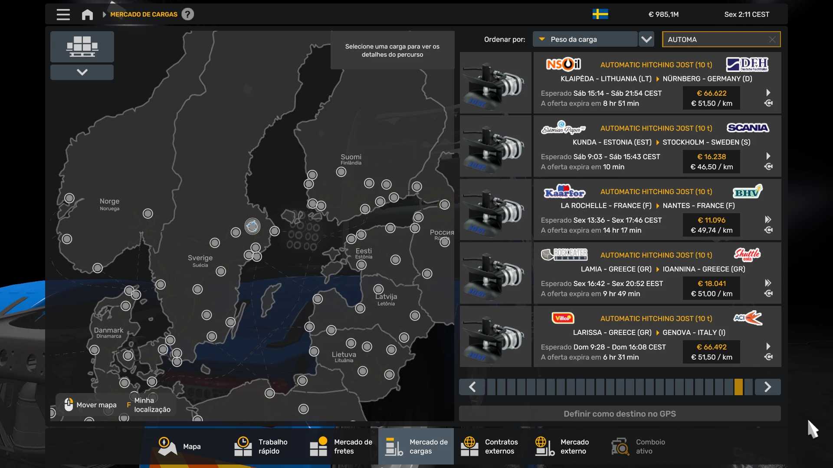Switch to Mercado de fretes tab
The width and height of the screenshot is (833, 468).
pyautogui.click(x=341, y=446)
